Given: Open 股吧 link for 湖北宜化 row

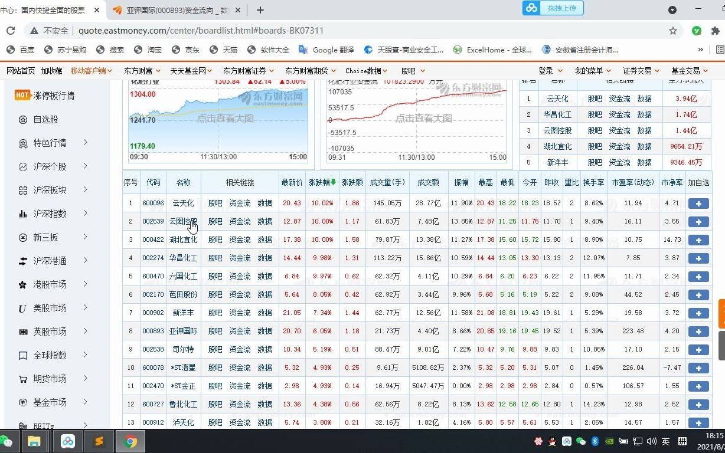Looking at the screenshot, I should coord(215,240).
